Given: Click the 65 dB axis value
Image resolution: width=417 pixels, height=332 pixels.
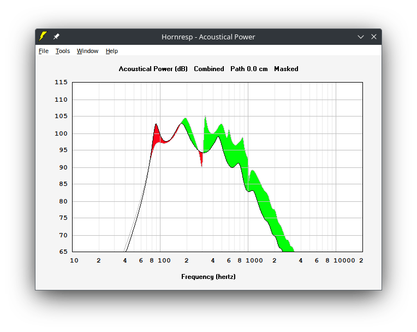Looking at the screenshot, I should [63, 252].
